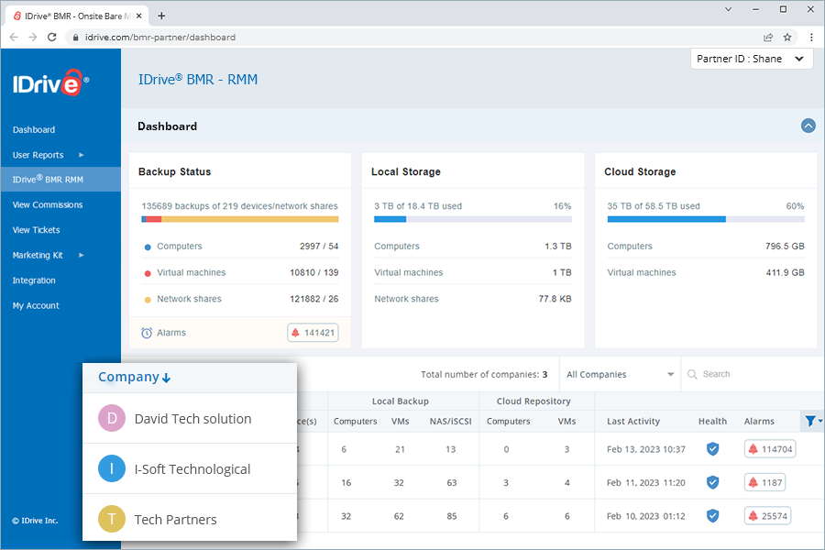
Task: Open I-Soft Technological company
Action: [192, 469]
